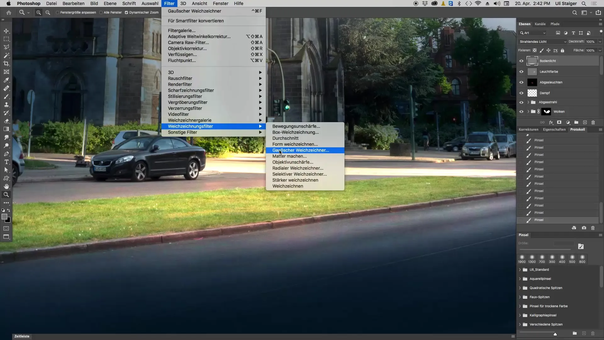
Task: Choose Gaußscher Weichzeichner... in submenu
Action: coord(305,150)
